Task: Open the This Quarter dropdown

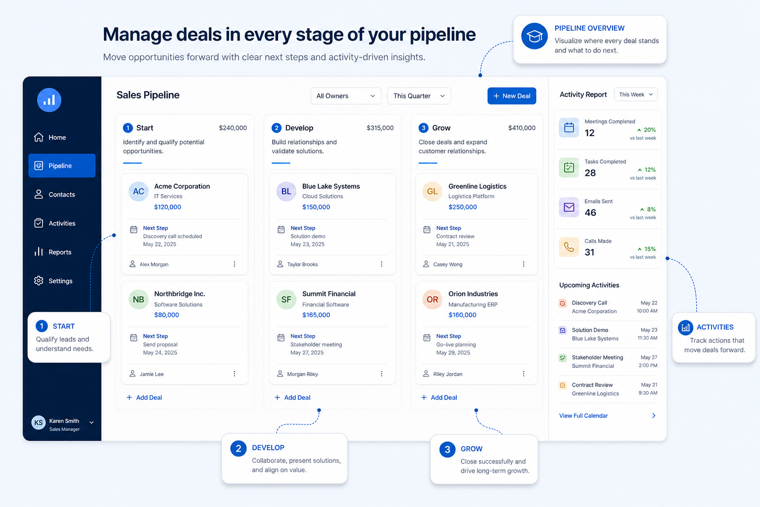Action: (x=419, y=96)
